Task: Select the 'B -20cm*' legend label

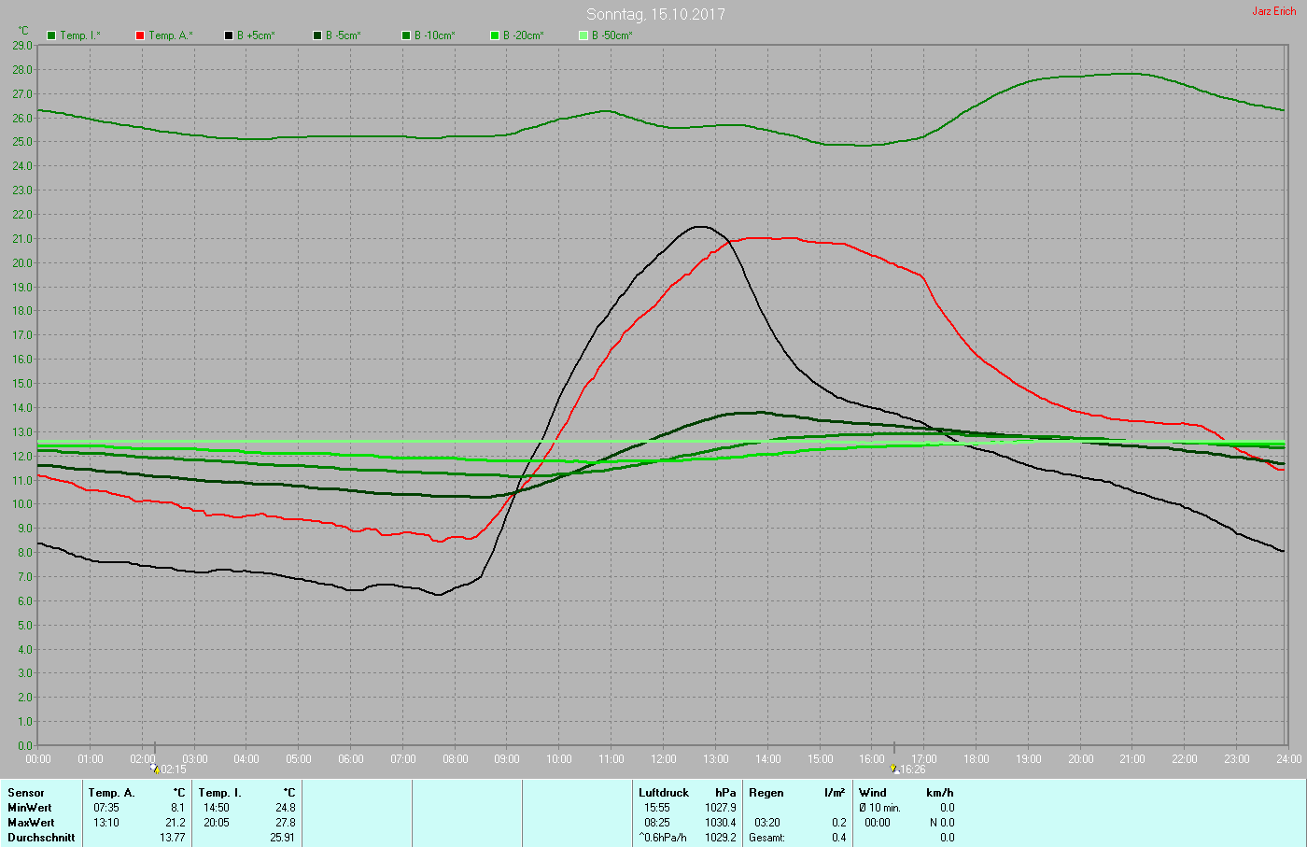Action: click(524, 35)
